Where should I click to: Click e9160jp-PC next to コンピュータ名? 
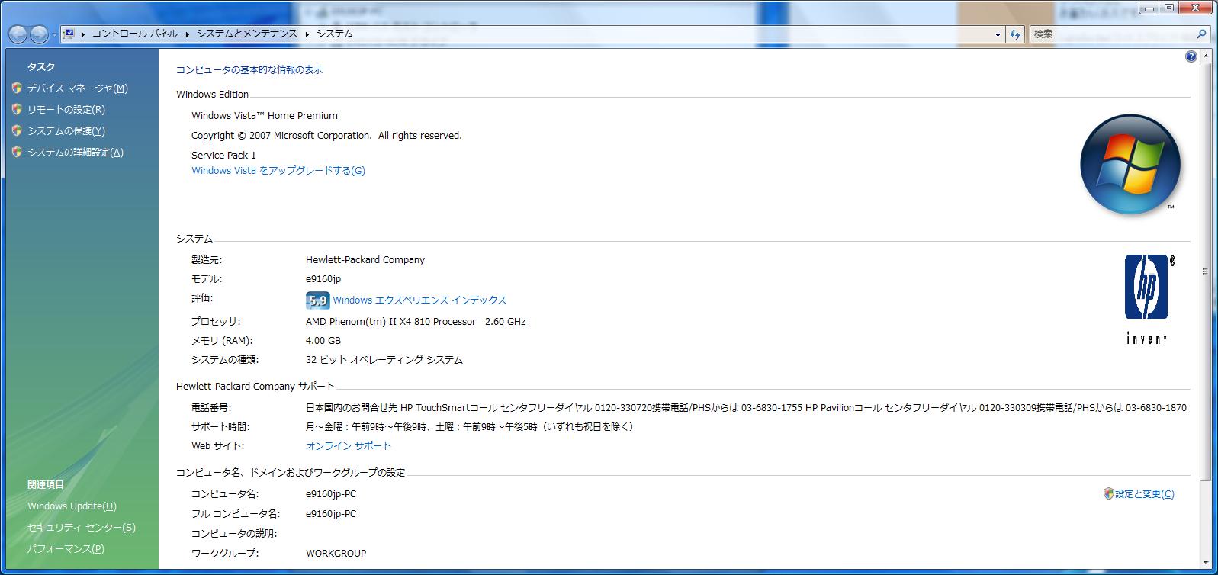(331, 494)
